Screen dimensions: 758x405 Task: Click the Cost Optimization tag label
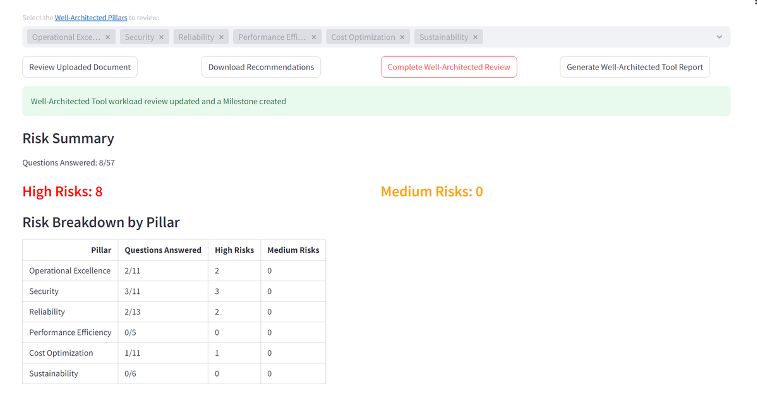[363, 37]
